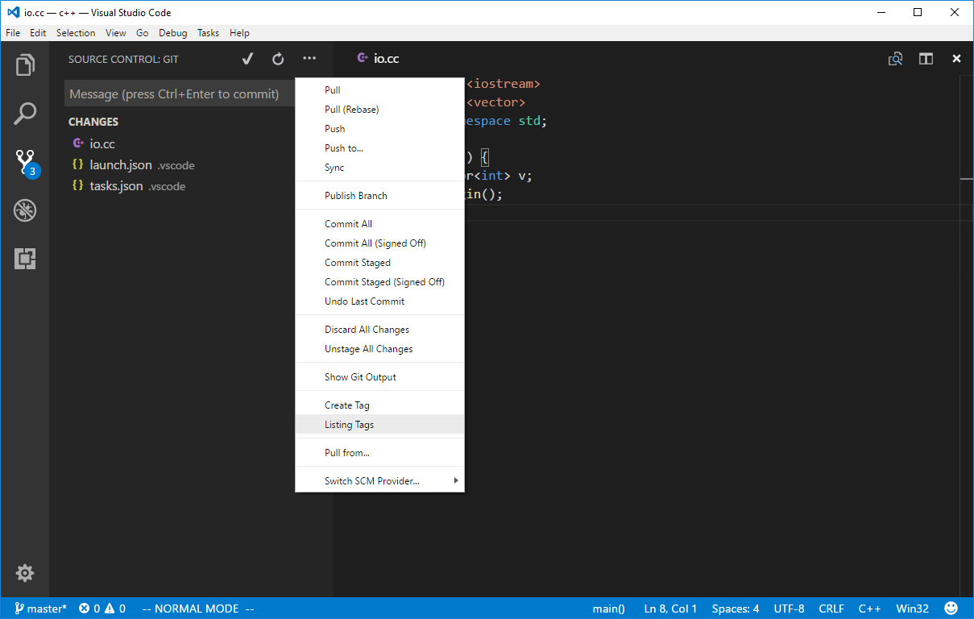Maximize the Visual Studio Code window
Screen dimensions: 974x619
point(918,12)
